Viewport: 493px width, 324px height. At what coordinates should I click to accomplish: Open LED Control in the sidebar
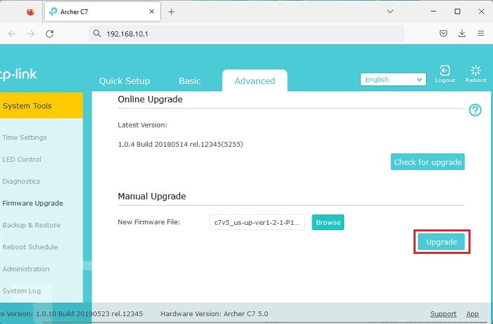click(22, 159)
